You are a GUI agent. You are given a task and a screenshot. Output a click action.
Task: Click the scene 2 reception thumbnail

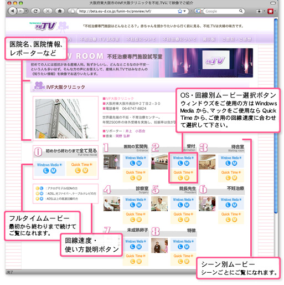tap(159, 162)
